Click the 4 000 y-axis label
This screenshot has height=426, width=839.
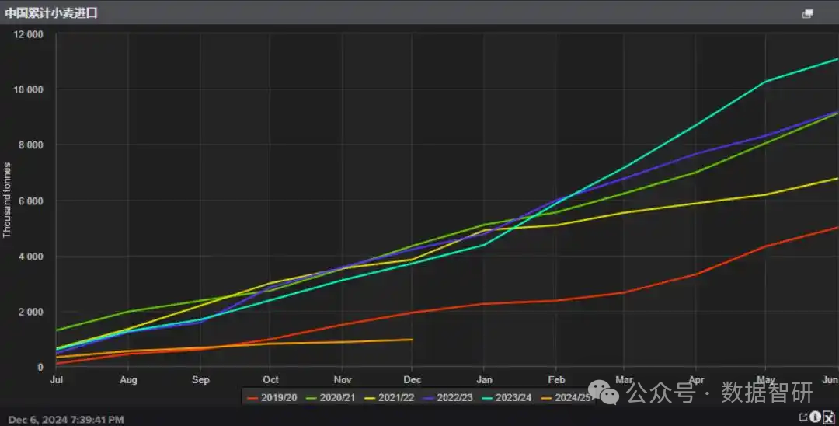(32, 257)
